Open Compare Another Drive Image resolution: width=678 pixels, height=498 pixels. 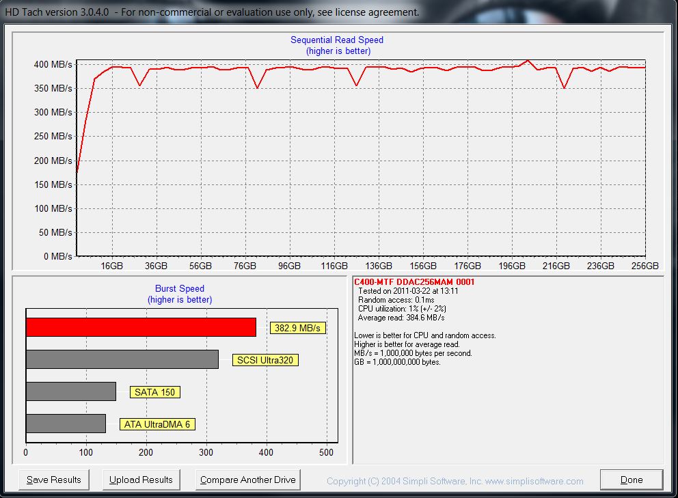(247, 480)
